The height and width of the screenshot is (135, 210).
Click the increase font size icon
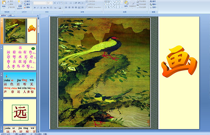(55, 3)
